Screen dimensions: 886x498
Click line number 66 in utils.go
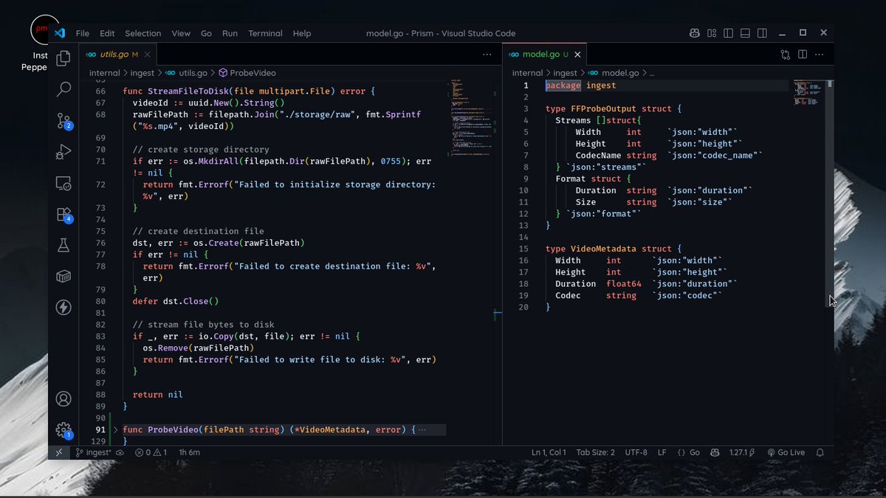[x=100, y=91]
